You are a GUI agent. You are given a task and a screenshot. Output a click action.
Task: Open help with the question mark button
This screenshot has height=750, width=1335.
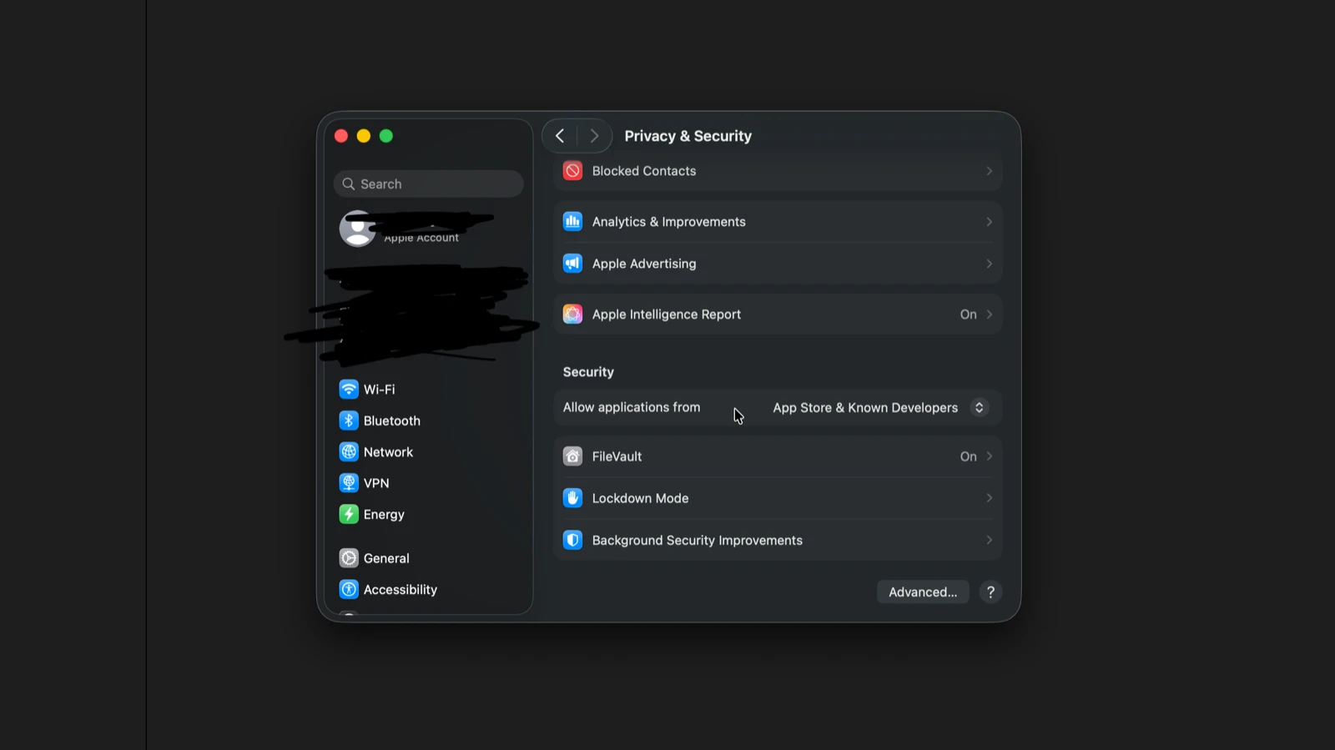[x=990, y=592]
